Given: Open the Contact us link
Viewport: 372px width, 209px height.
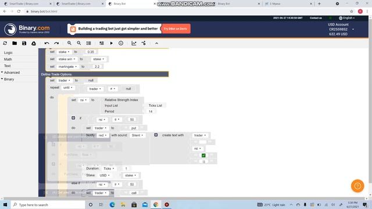Looking at the screenshot, I should pos(316,18).
